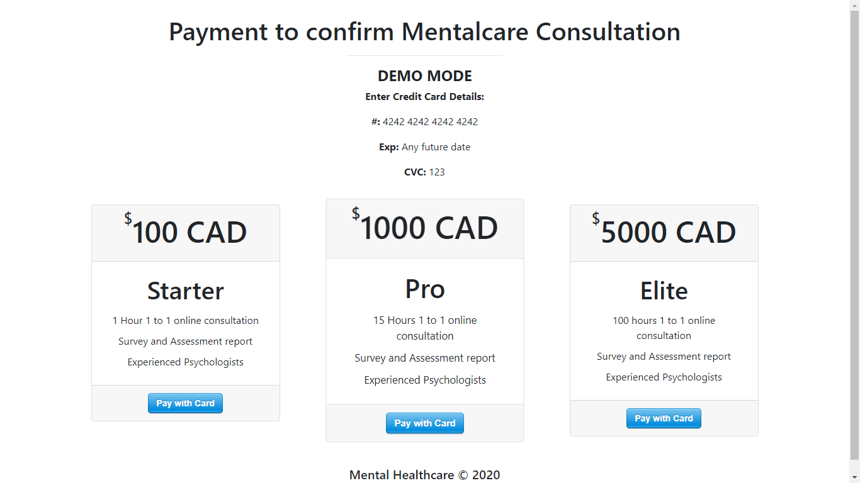The width and height of the screenshot is (860, 483).
Task: Click the vertical page scrollbar
Action: tap(854, 239)
